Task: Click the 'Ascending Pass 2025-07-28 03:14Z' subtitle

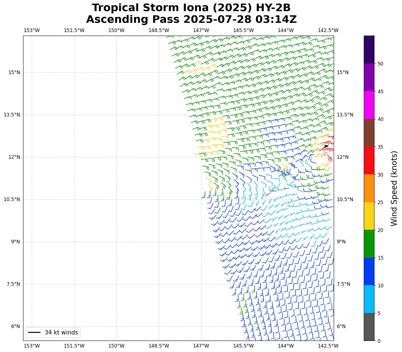Action: point(191,19)
